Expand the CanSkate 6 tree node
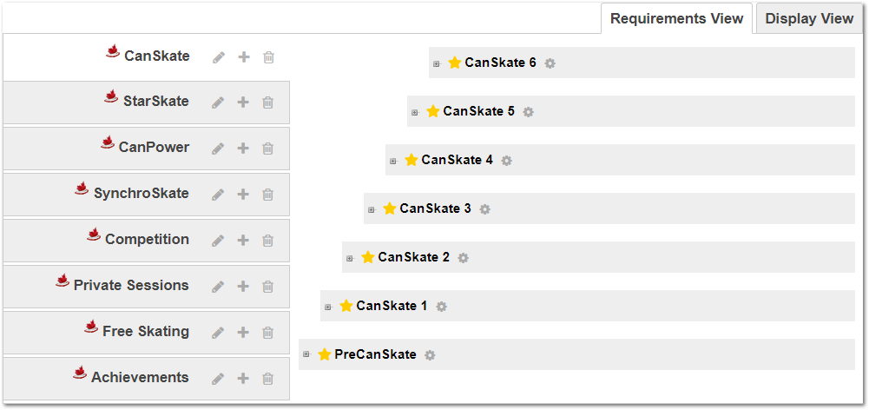The height and width of the screenshot is (410, 869). 437,63
